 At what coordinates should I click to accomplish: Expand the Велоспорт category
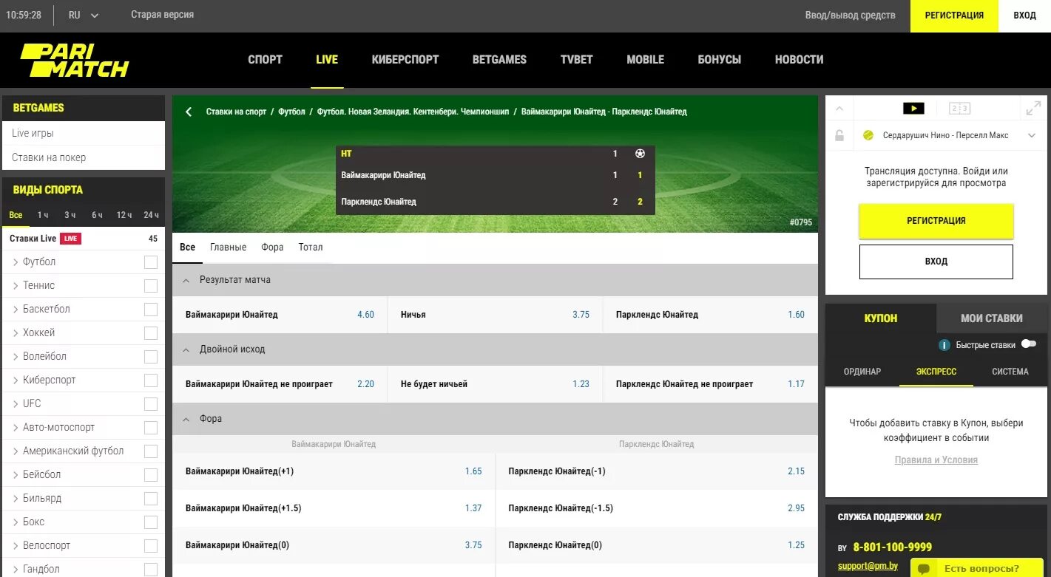click(16, 546)
